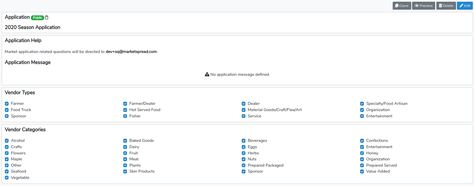Image resolution: width=474 pixels, height=186 pixels.
Task: Open the dev+sq@marketspread.com email link
Action: [131, 52]
